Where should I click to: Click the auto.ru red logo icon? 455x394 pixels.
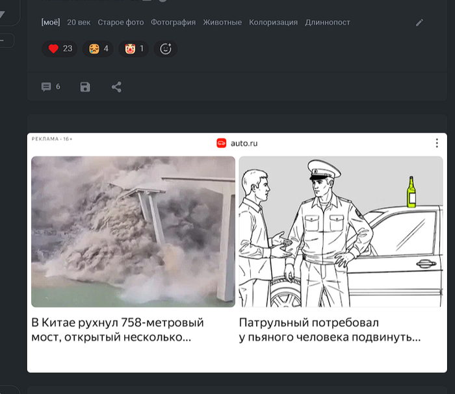(x=222, y=143)
